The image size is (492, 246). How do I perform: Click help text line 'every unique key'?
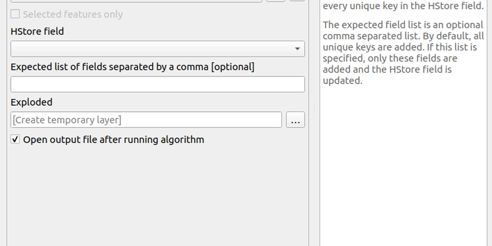[x=403, y=6]
